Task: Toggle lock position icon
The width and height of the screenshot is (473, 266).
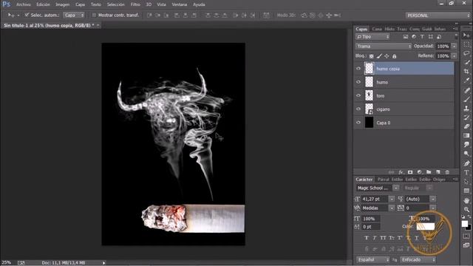Action: (387, 56)
